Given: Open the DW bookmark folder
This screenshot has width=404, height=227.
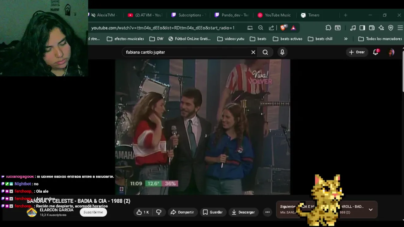Looking at the screenshot, I should click(156, 39).
